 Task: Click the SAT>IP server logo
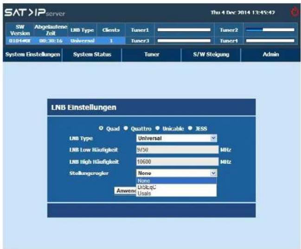(35, 13)
